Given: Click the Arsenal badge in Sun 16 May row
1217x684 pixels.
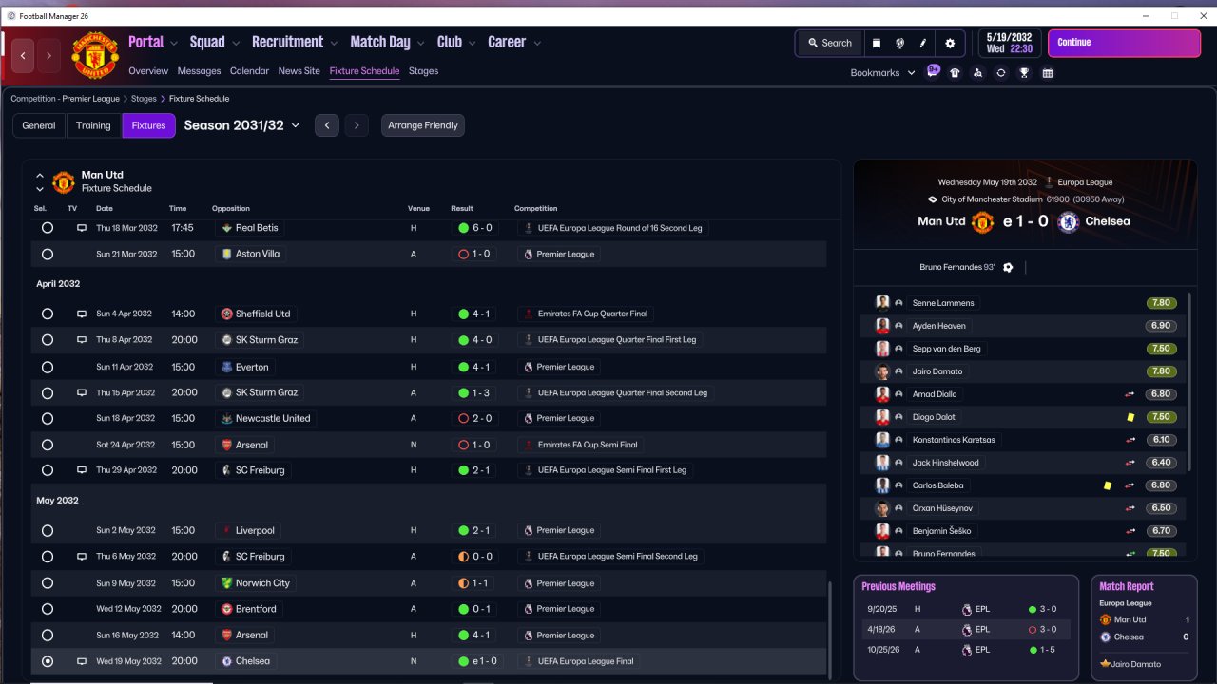Looking at the screenshot, I should (x=226, y=635).
